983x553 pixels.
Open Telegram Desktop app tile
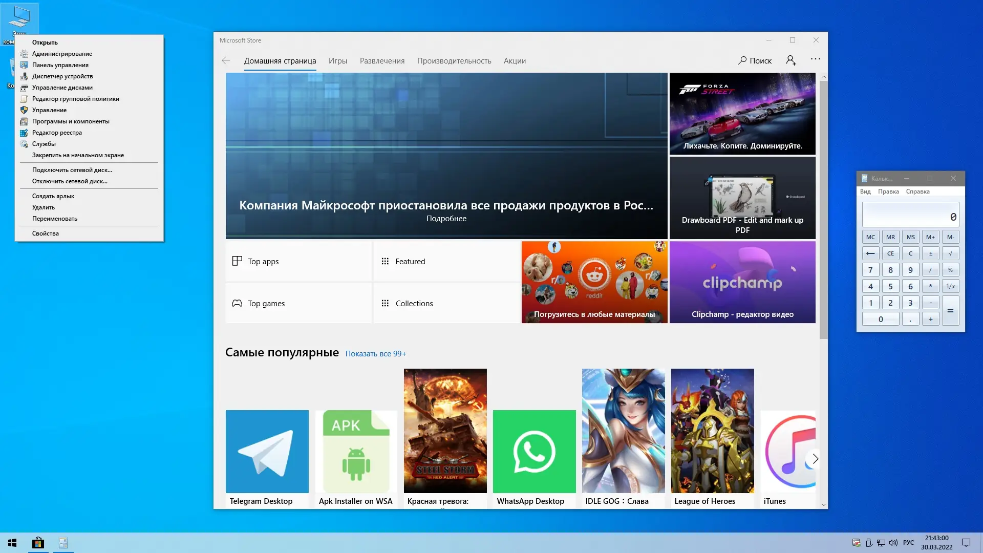(267, 452)
